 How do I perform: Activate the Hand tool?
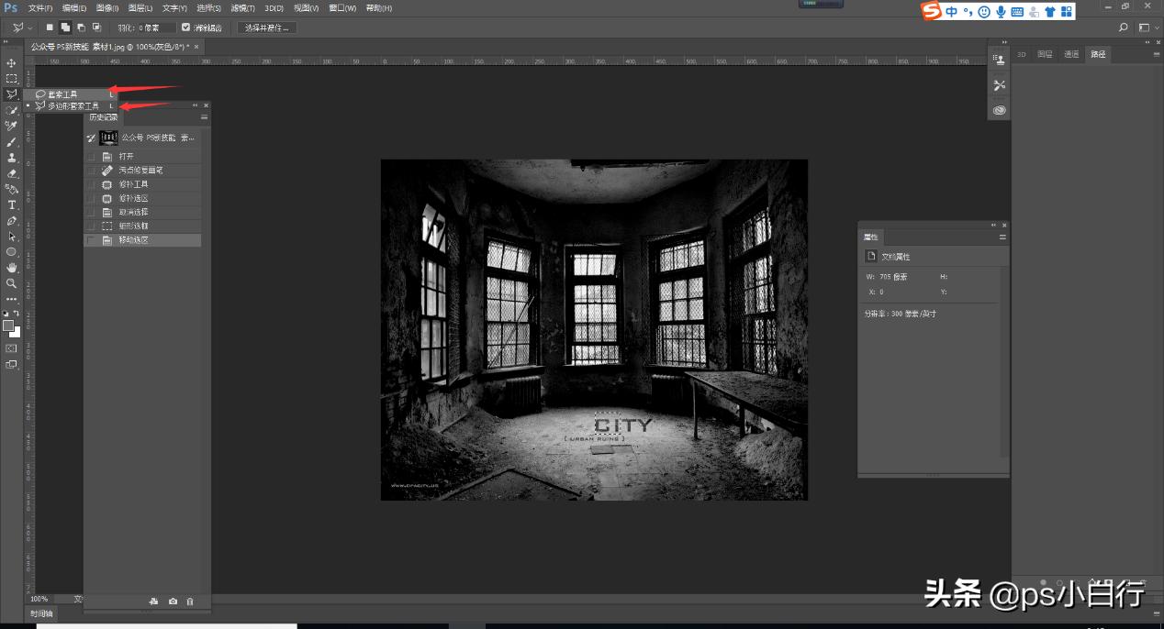[x=12, y=268]
